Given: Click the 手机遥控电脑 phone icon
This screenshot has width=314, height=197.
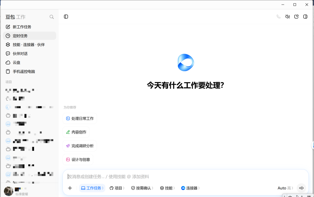Looking at the screenshot, I should 8,72.
